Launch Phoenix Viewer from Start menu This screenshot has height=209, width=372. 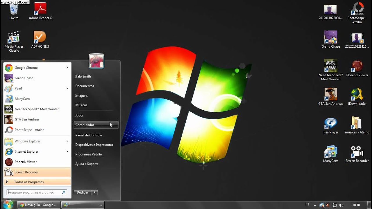[x=37, y=162]
